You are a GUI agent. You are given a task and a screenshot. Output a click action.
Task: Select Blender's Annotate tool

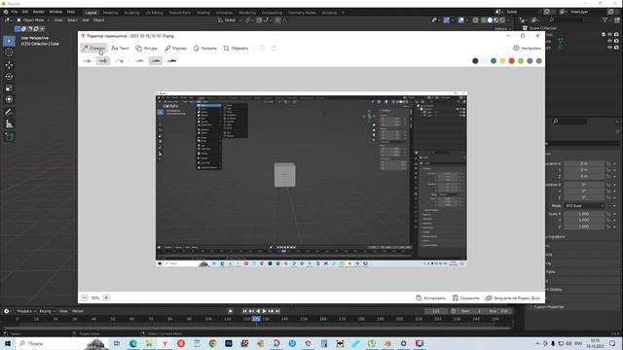tap(9, 113)
